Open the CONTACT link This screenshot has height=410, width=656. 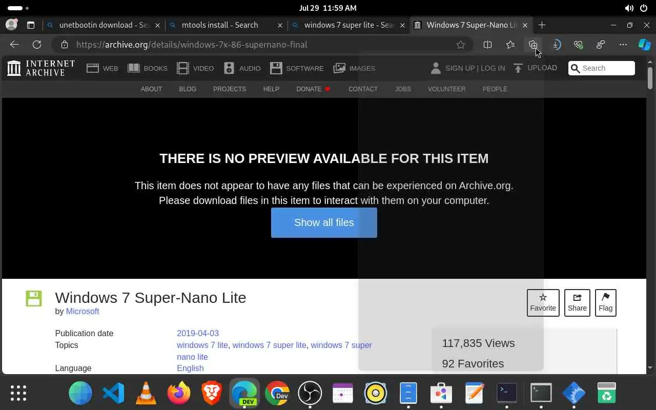click(x=363, y=89)
